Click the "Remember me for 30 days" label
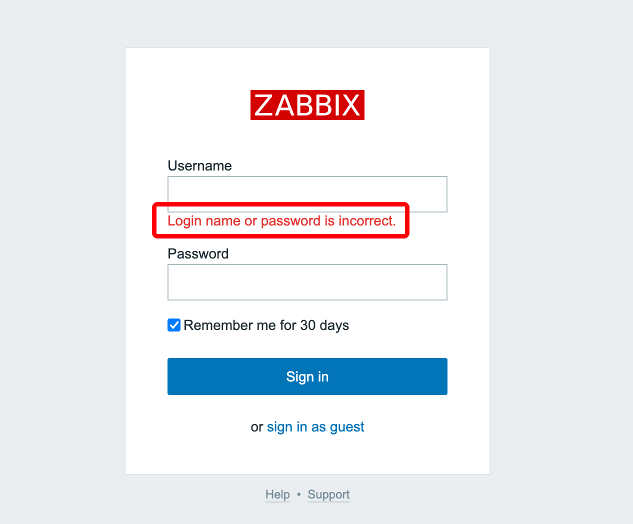This screenshot has width=633, height=524. click(x=266, y=325)
